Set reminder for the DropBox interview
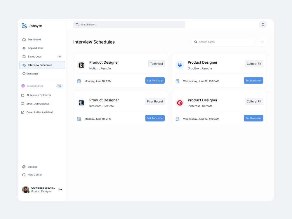292x219 pixels. (x=253, y=81)
